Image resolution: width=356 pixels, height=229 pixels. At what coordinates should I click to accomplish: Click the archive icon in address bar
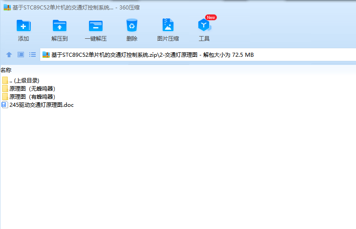pos(46,55)
